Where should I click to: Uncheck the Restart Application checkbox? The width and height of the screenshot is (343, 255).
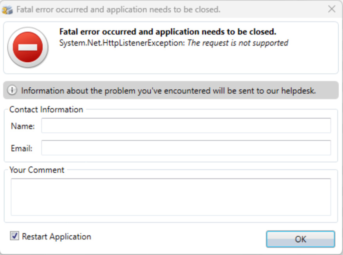click(x=14, y=236)
